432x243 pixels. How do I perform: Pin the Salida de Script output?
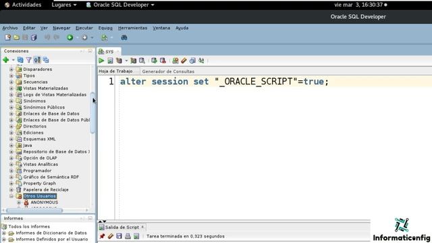[x=102, y=236]
